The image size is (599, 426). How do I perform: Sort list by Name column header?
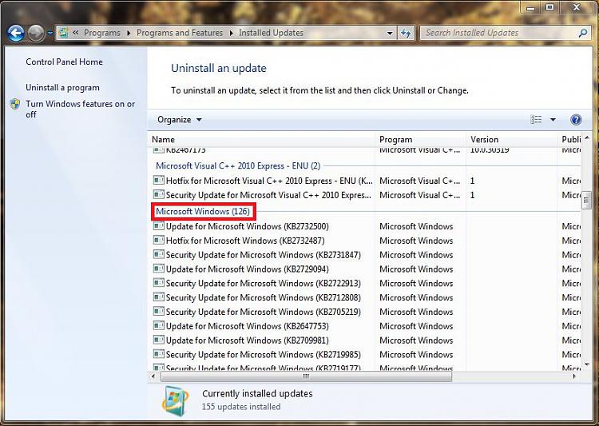tap(261, 140)
